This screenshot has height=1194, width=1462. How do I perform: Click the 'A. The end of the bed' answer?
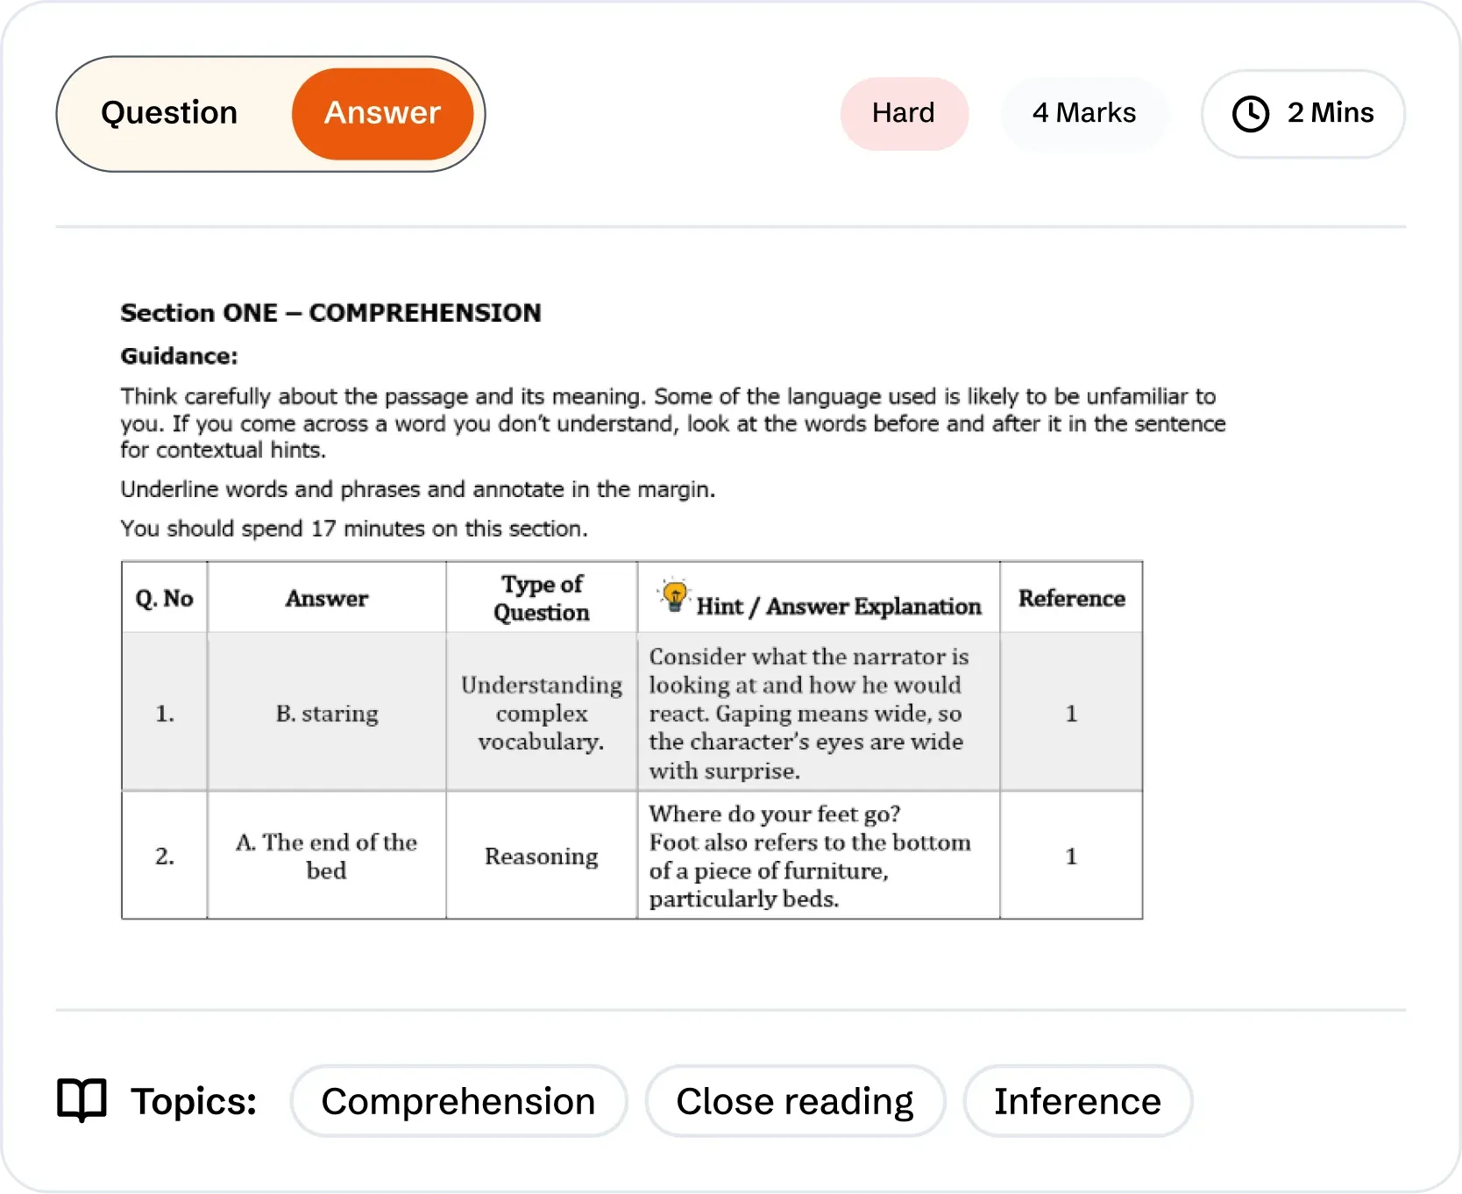pos(327,856)
